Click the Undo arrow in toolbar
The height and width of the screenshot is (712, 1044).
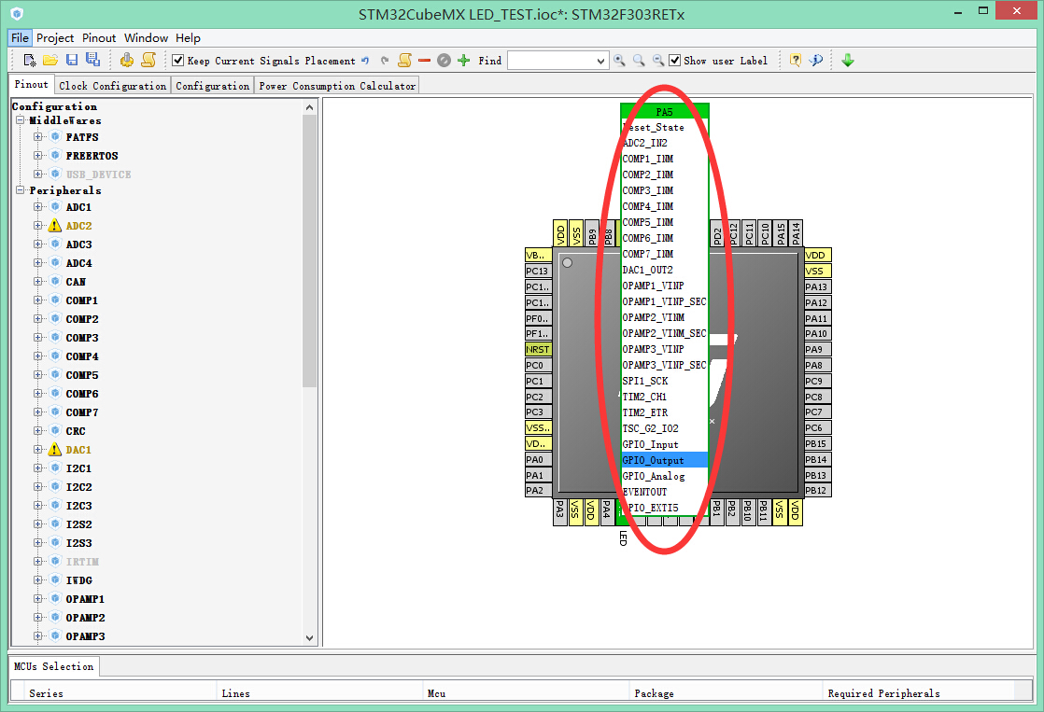365,61
